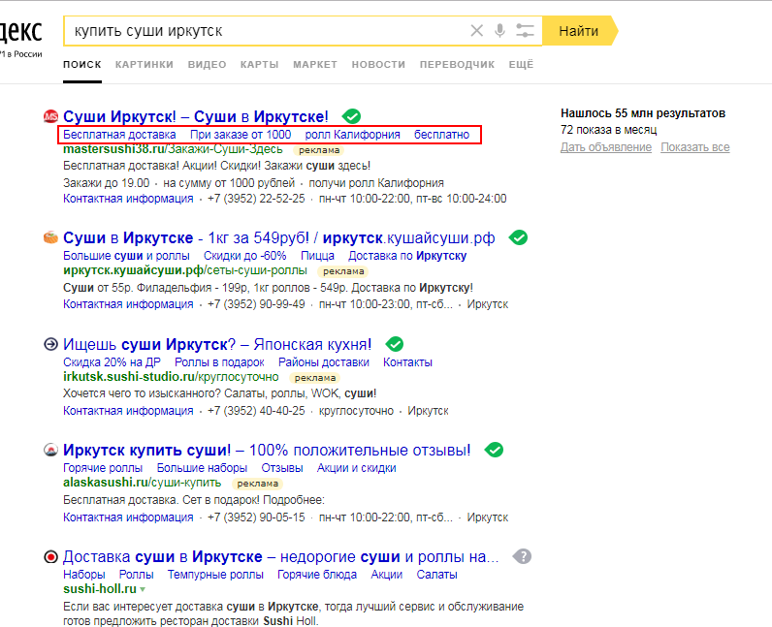Start voice search with the microphone icon

pyautogui.click(x=499, y=31)
